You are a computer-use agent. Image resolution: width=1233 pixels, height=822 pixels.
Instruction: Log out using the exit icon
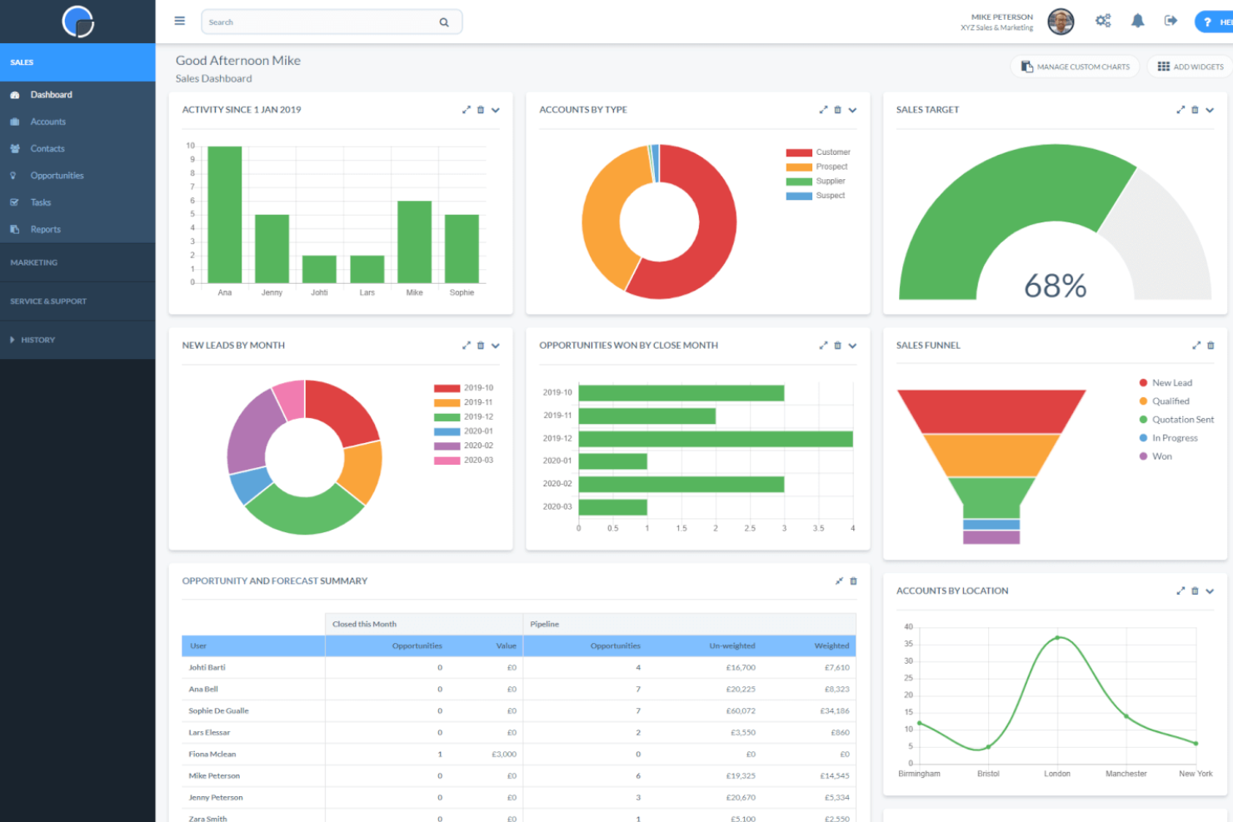1171,21
